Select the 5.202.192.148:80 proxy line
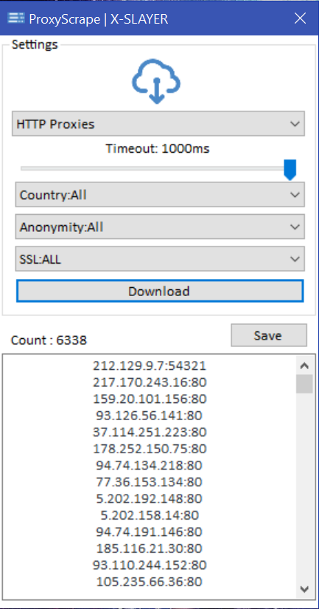The image size is (319, 609). pyautogui.click(x=150, y=498)
